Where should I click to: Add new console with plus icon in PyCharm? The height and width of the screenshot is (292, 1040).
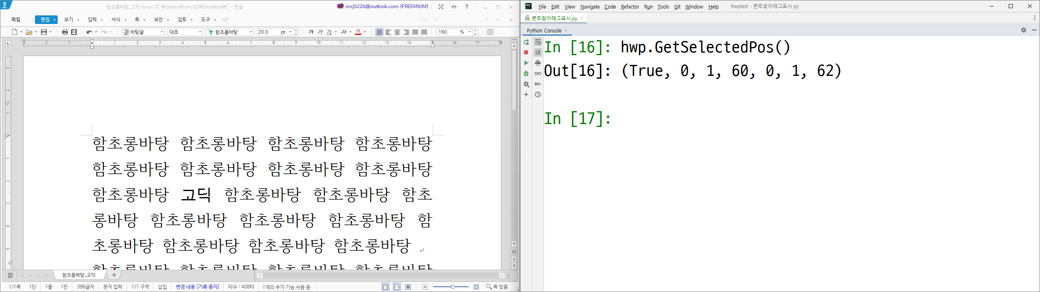[526, 94]
